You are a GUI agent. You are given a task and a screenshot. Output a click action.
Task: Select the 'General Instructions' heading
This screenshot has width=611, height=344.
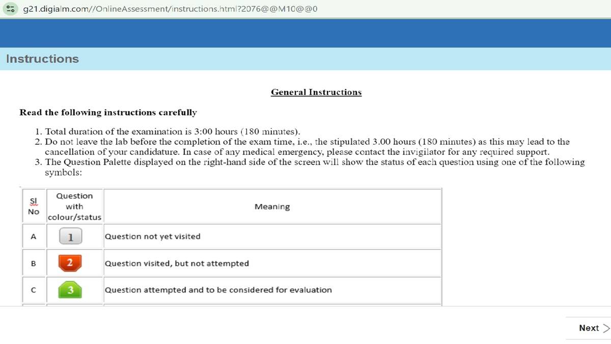[x=316, y=92]
